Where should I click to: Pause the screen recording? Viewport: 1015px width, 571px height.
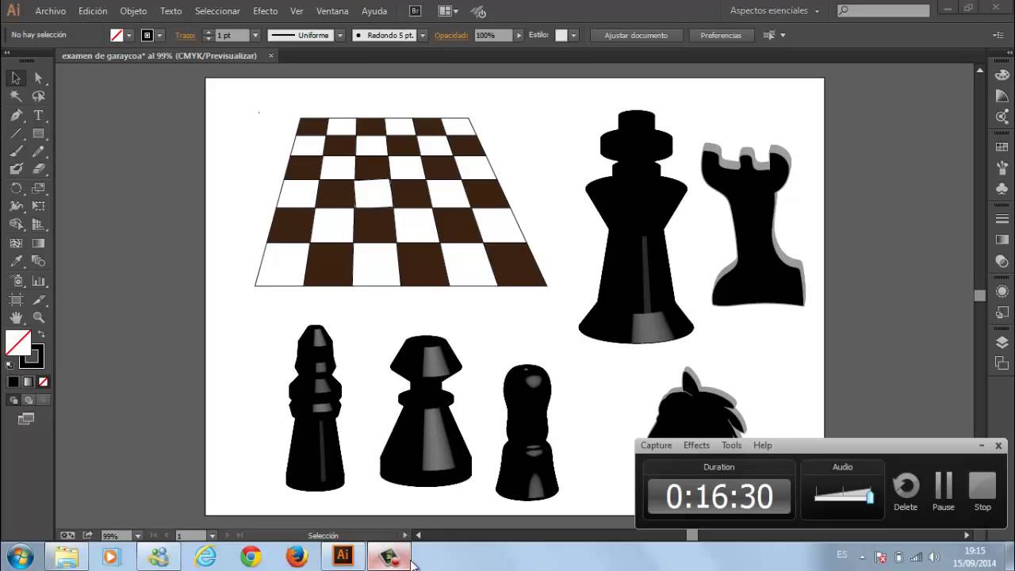pyautogui.click(x=944, y=492)
